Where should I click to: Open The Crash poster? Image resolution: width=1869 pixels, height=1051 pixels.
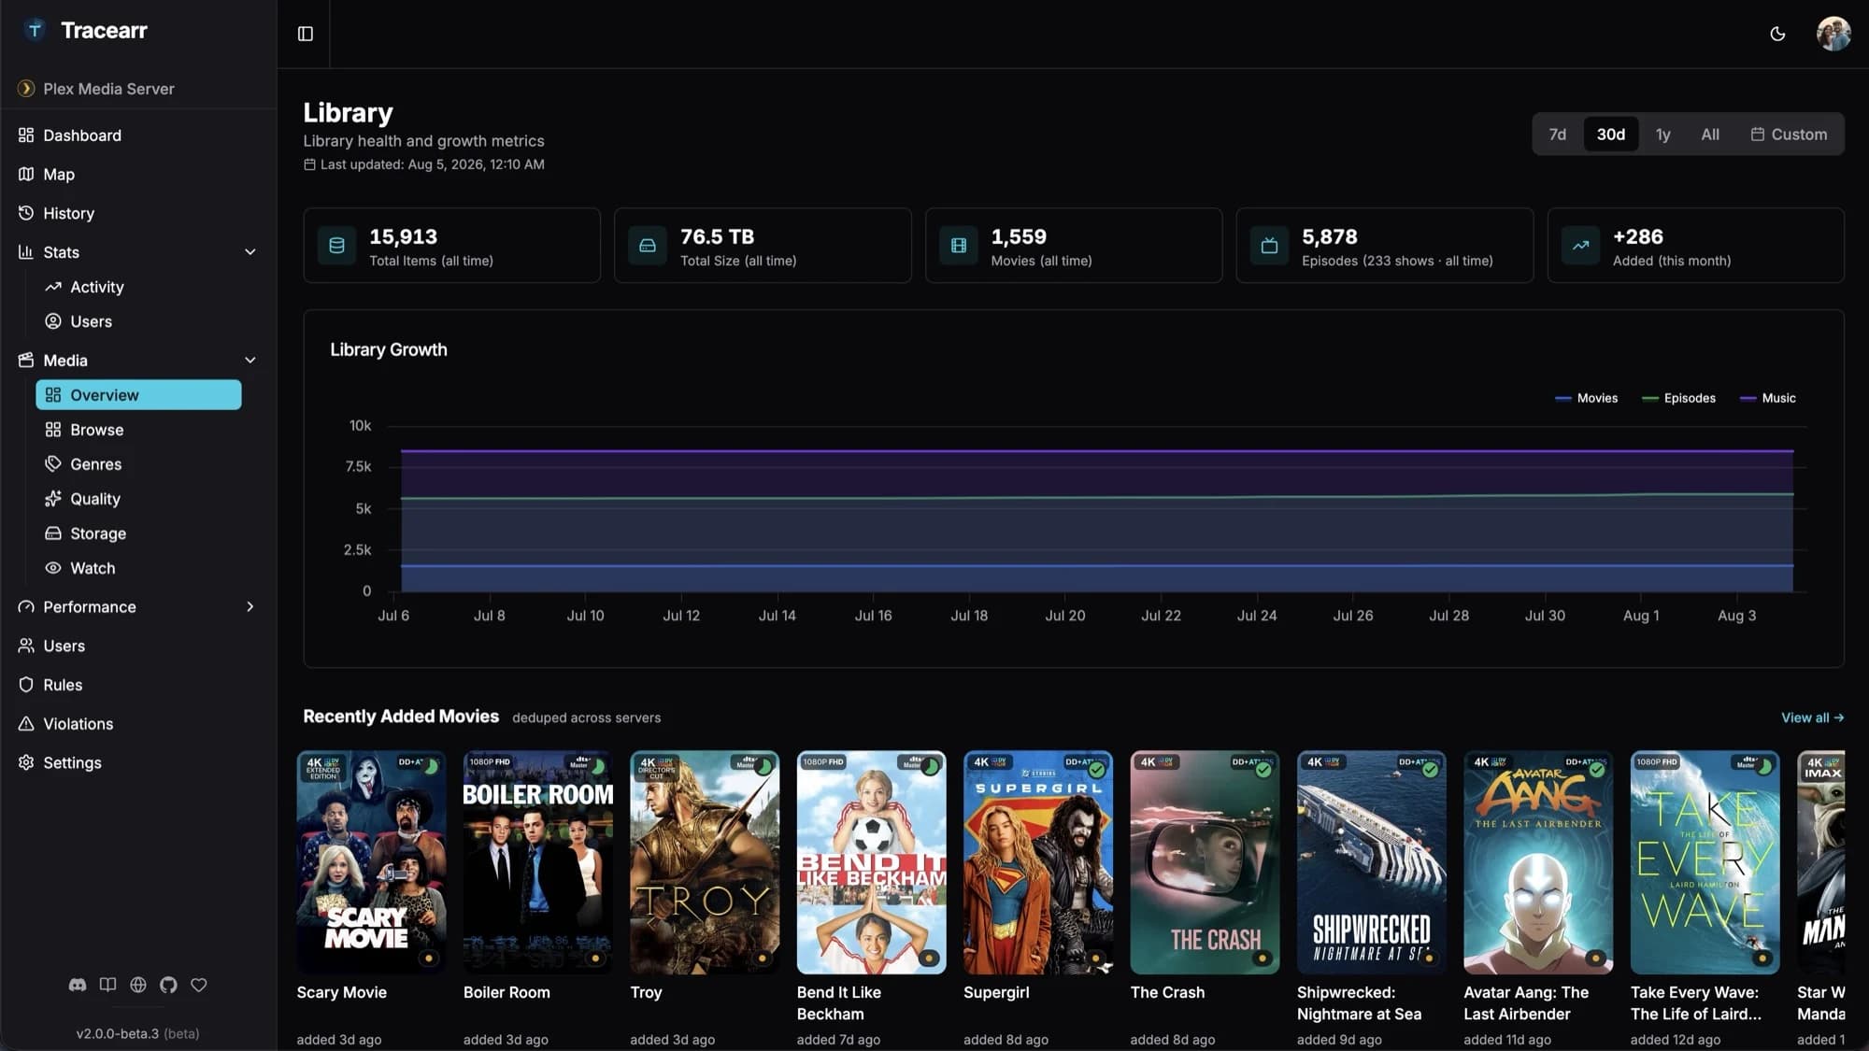point(1205,862)
